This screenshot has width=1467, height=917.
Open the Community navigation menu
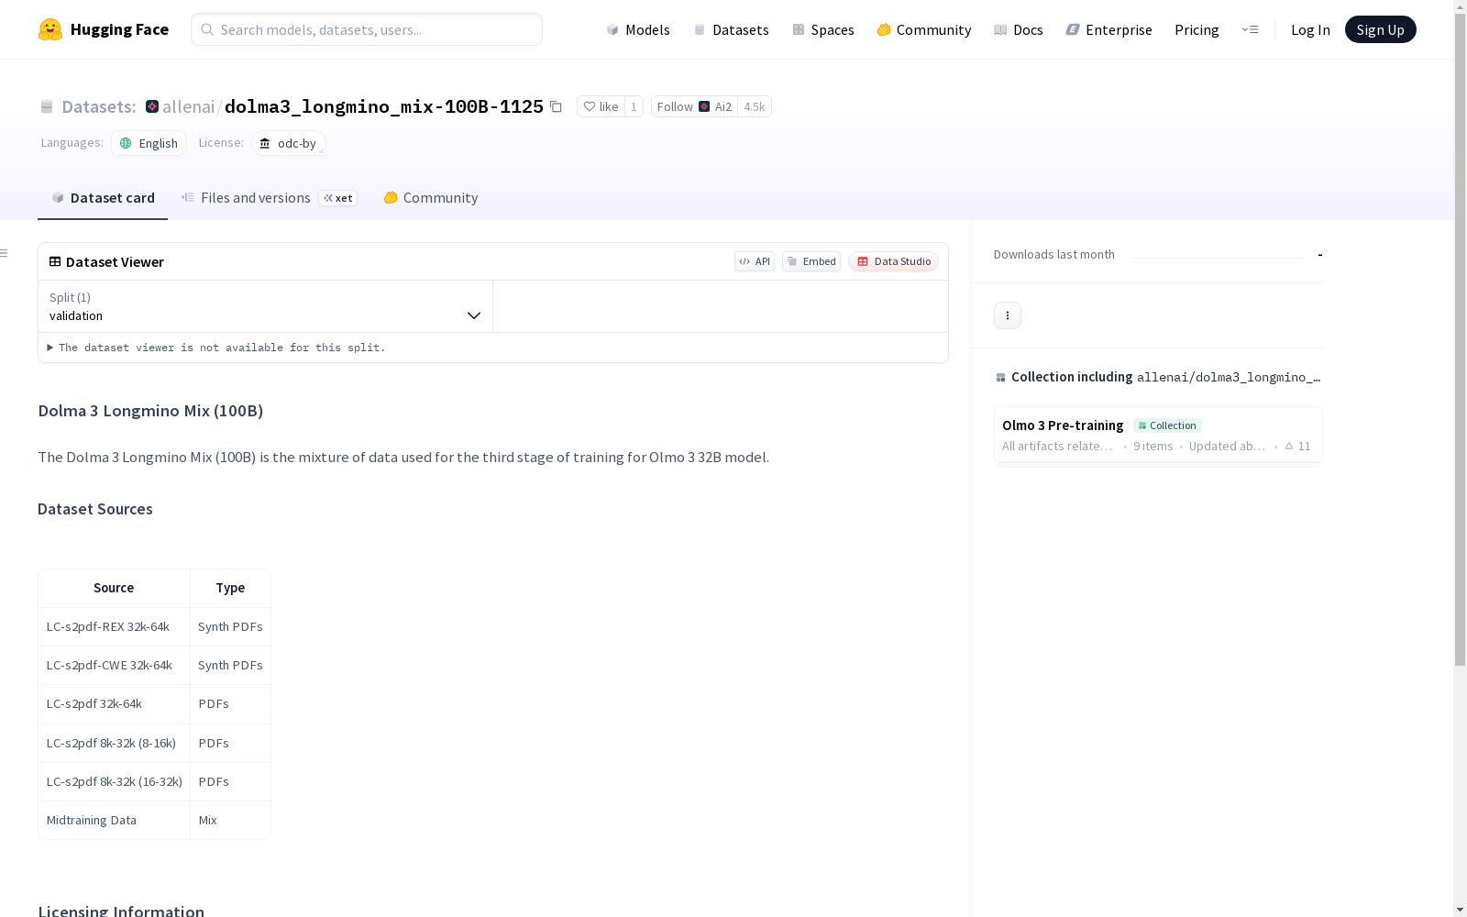(923, 29)
